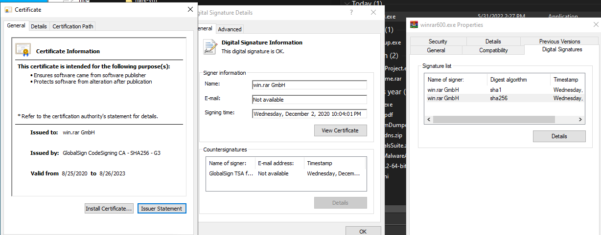Click dnns.zip file in background explorer
Image resolution: width=601 pixels, height=235 pixels.
tap(393, 135)
